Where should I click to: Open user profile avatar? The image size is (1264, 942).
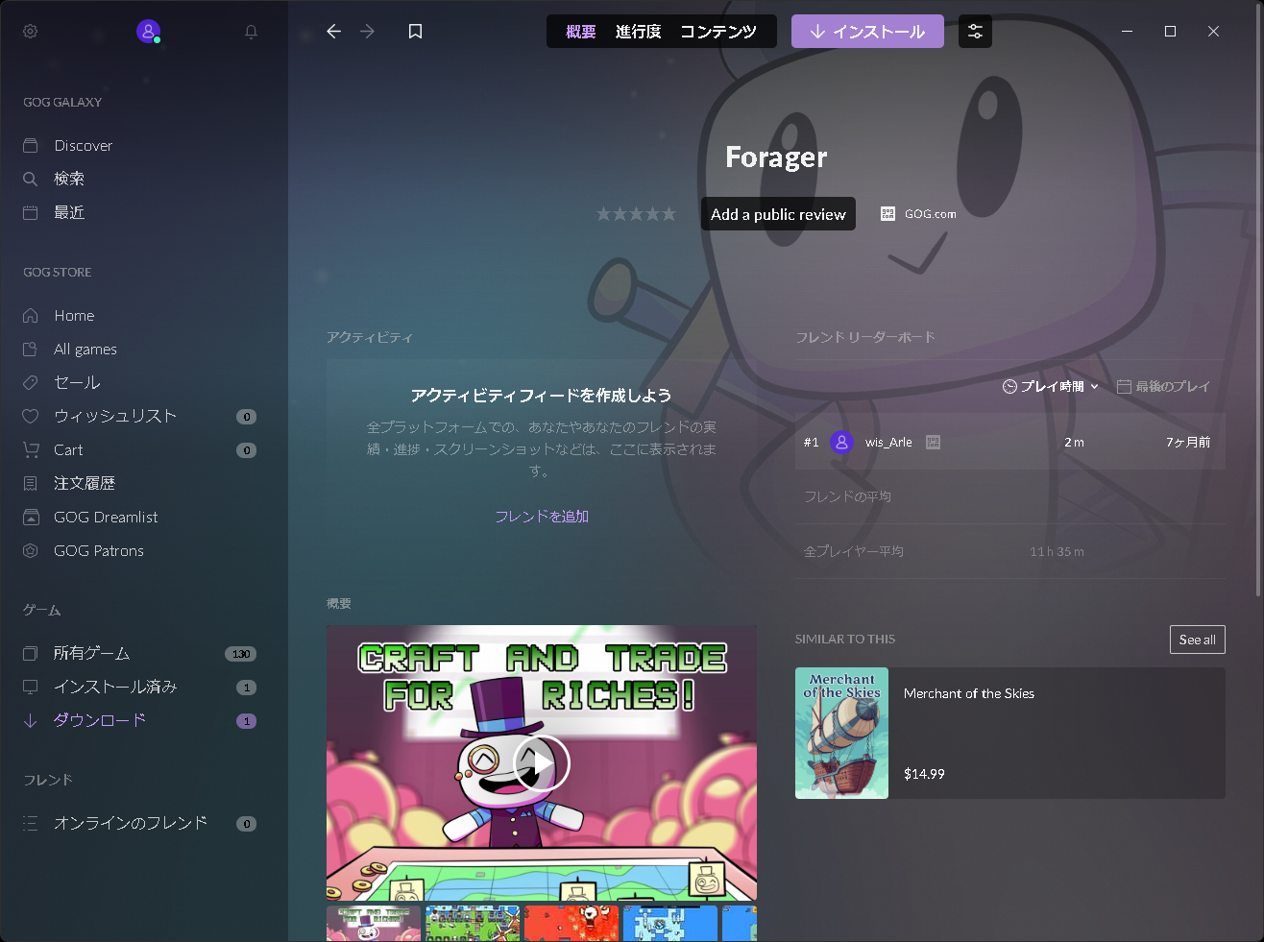(148, 32)
